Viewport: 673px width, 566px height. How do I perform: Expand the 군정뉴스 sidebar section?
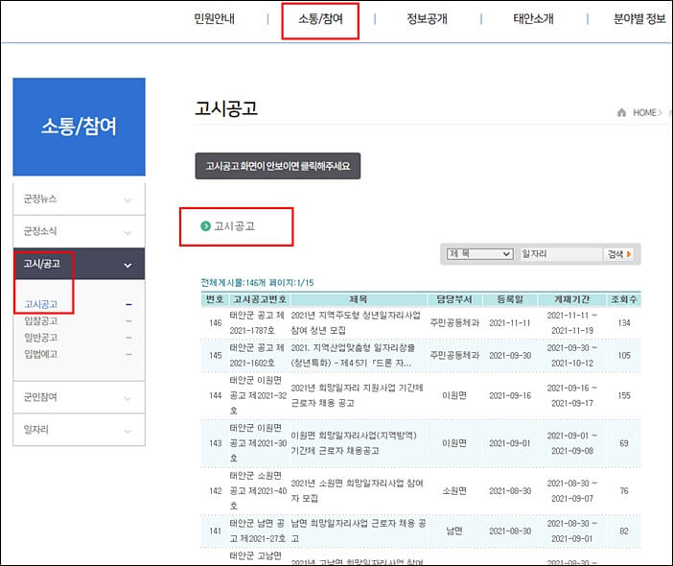point(79,199)
